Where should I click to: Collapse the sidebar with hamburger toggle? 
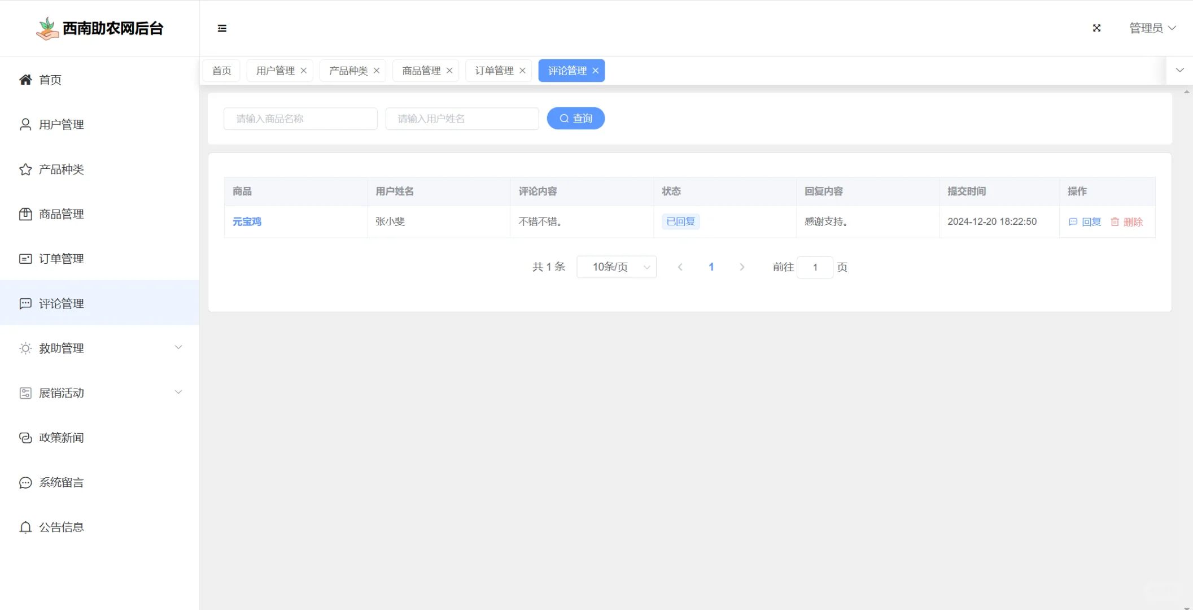click(222, 28)
